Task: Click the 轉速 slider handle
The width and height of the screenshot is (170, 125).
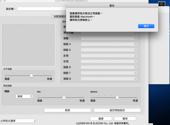Action: 64,97
